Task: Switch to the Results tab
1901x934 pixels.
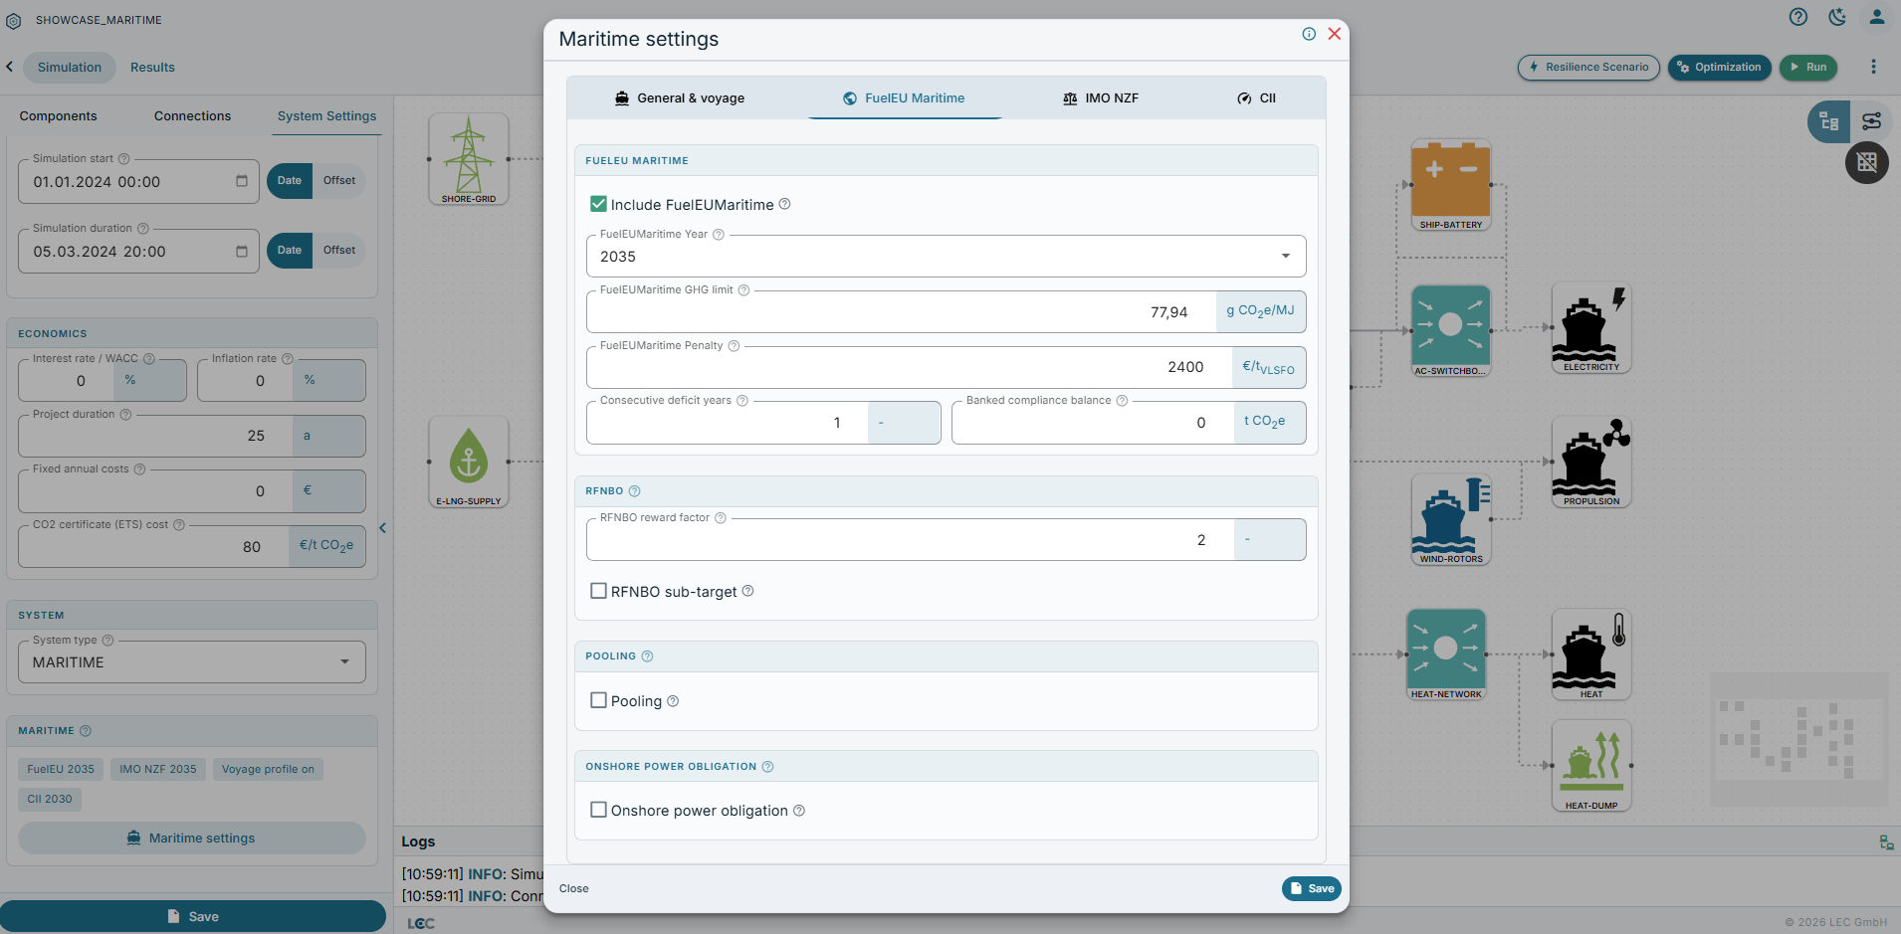Action: click(x=152, y=68)
